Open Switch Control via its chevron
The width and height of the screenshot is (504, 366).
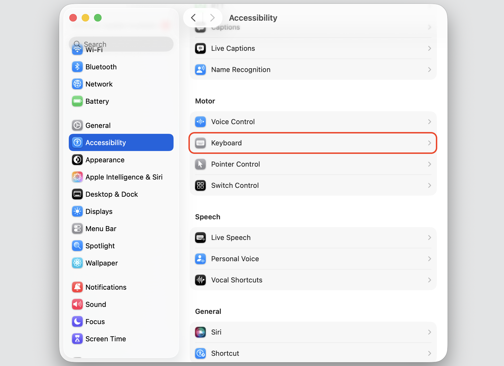[x=430, y=185]
